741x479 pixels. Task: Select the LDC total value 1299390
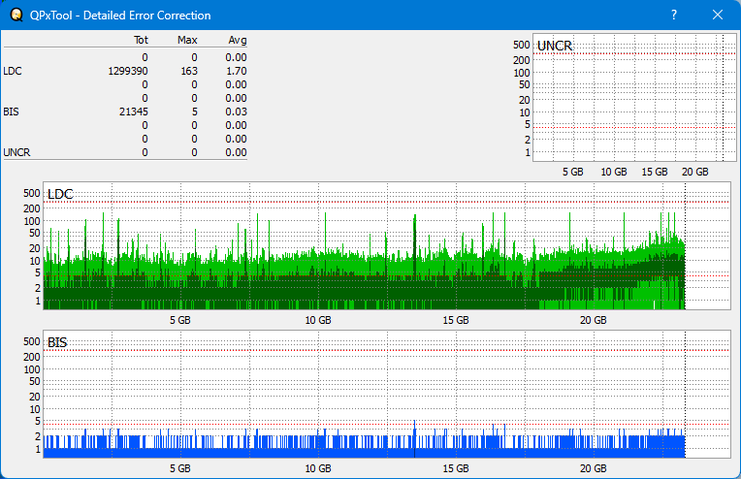click(x=128, y=71)
